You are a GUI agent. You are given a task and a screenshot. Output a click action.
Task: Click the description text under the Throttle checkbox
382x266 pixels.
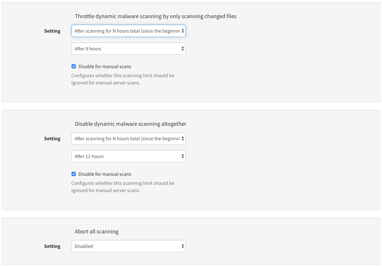(x=123, y=79)
